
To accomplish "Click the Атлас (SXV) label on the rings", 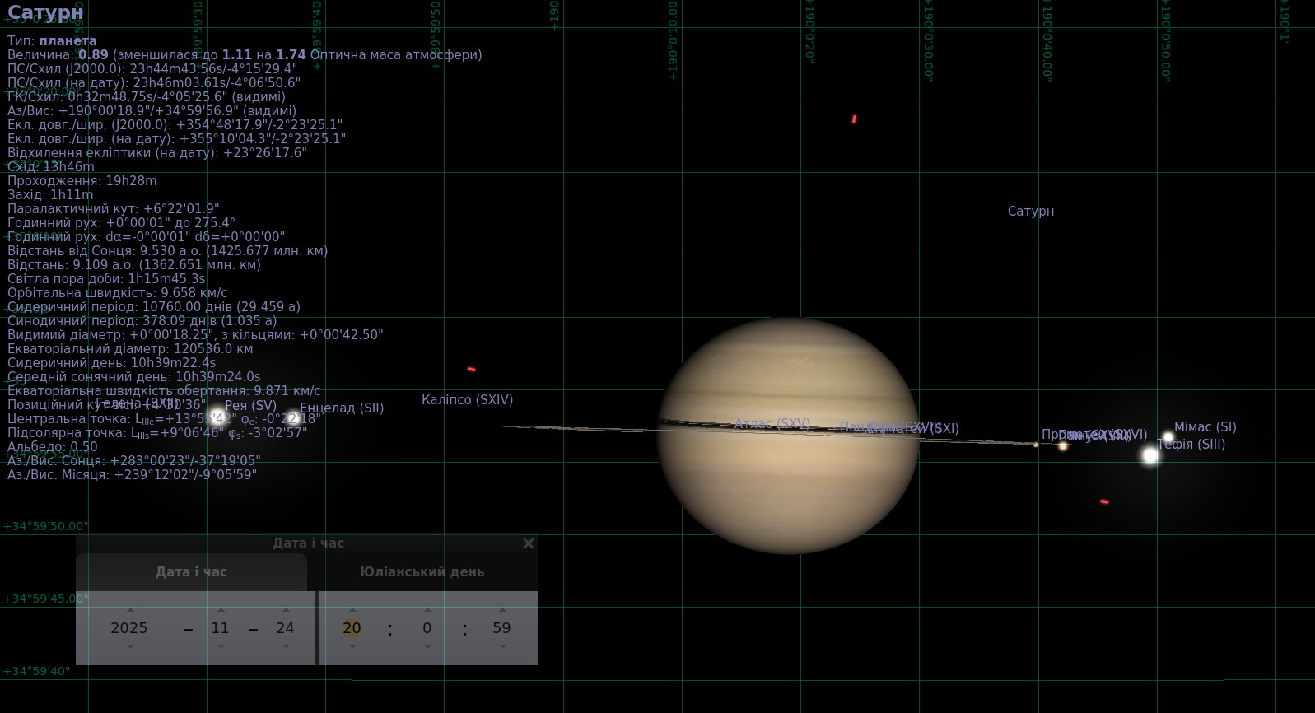I will pos(772,424).
